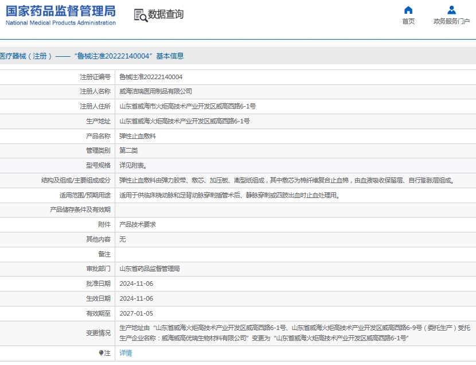
Task: Click the 备注 field label
Action: 104,254
